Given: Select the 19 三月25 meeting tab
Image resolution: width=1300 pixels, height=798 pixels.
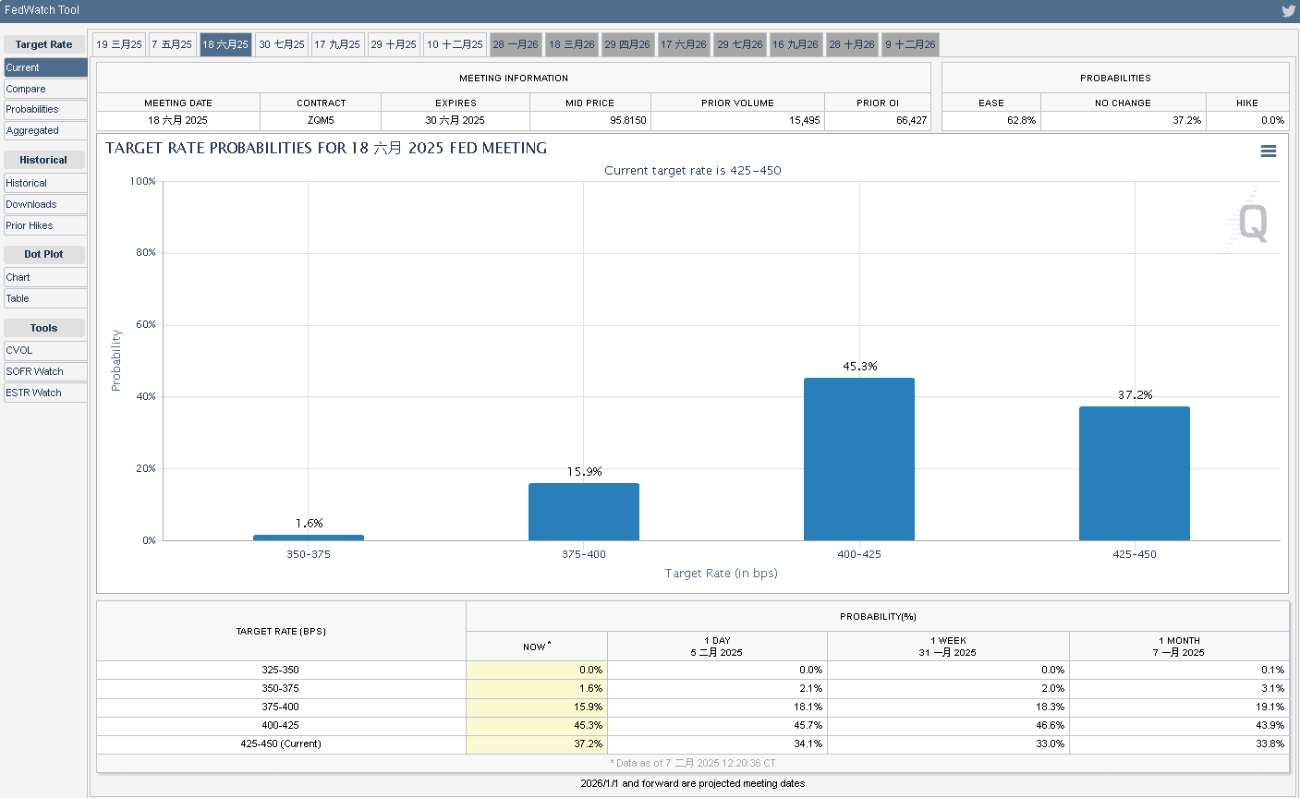Looking at the screenshot, I should 119,44.
